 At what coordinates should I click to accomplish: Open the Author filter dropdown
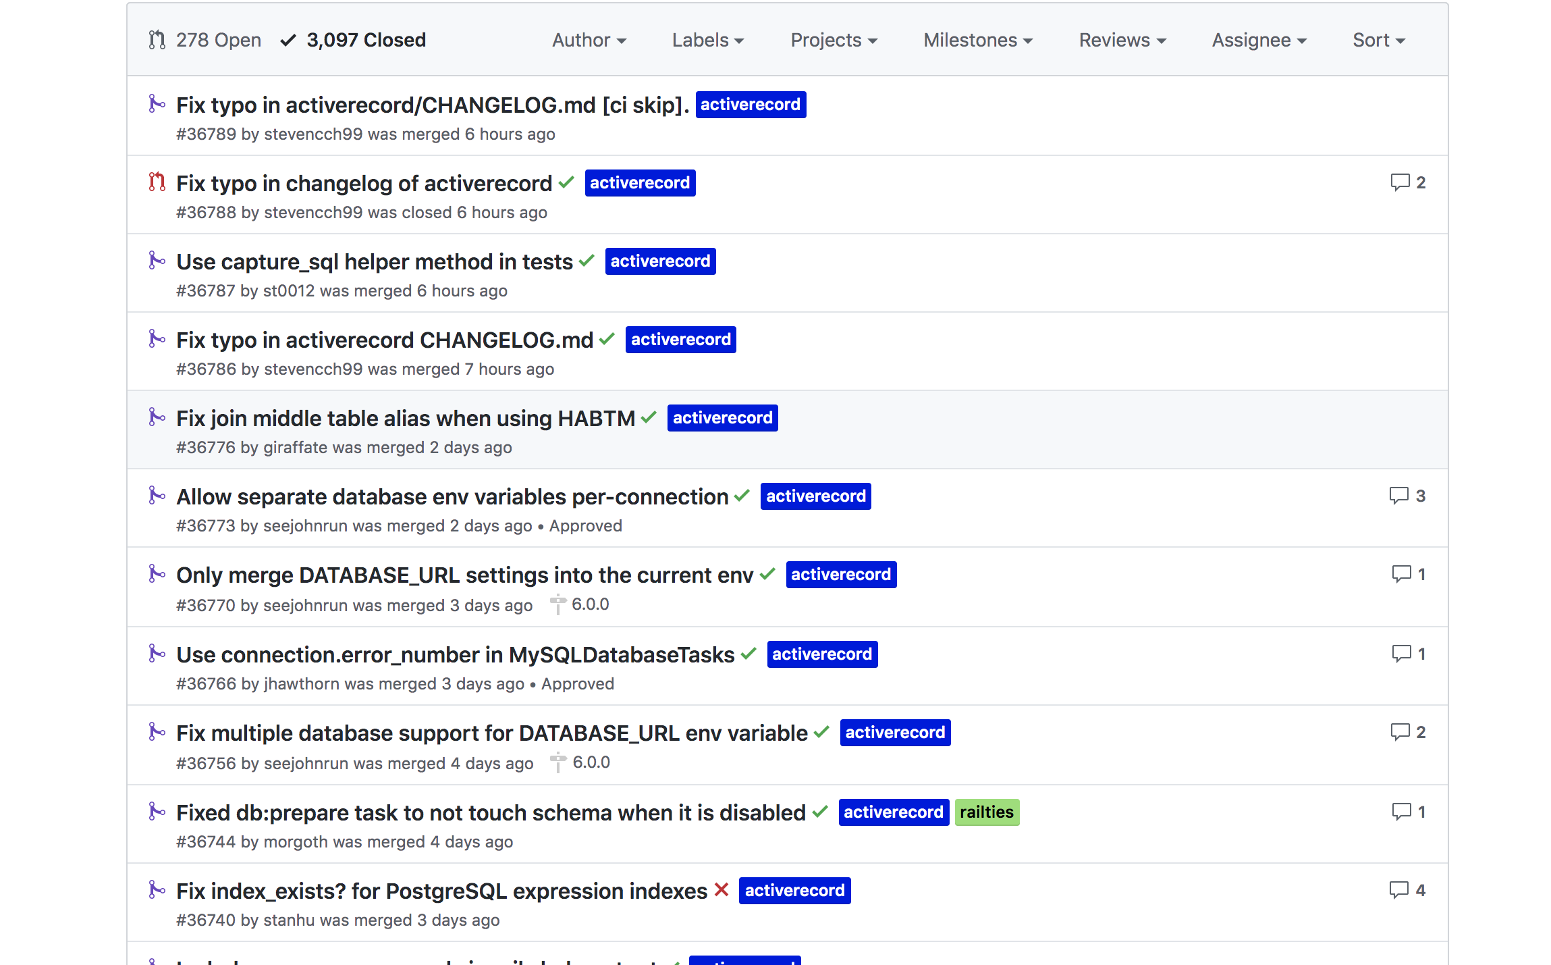[589, 41]
